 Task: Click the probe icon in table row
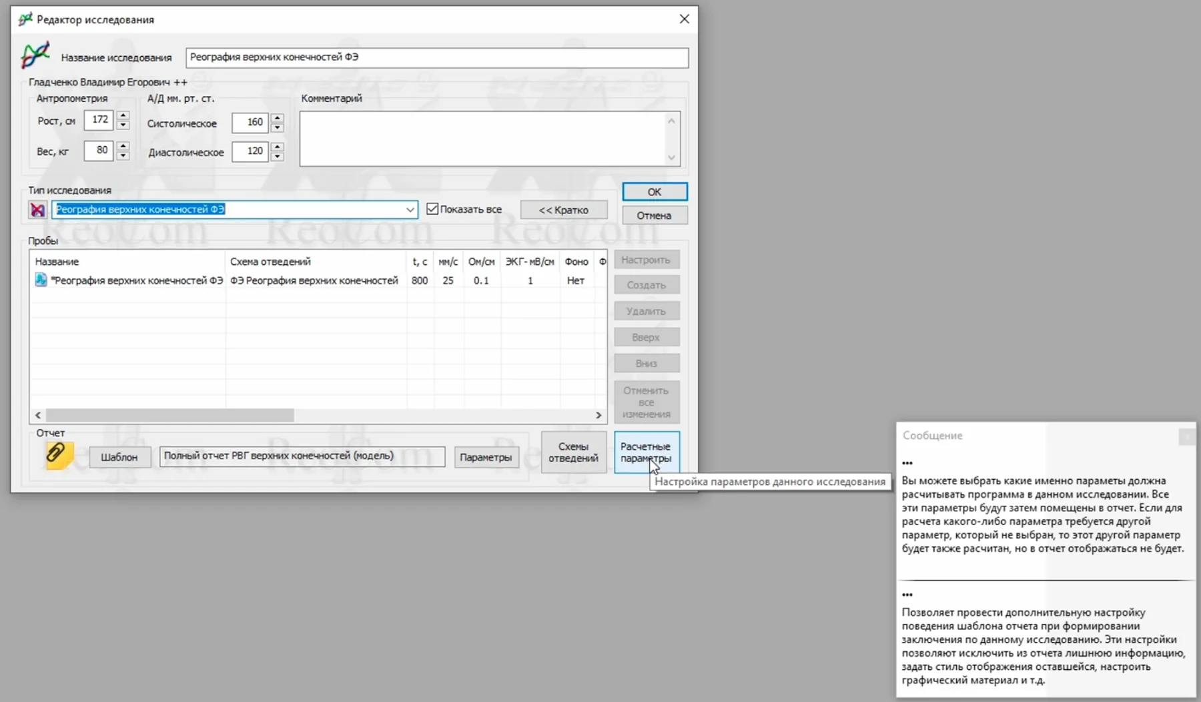pos(41,280)
